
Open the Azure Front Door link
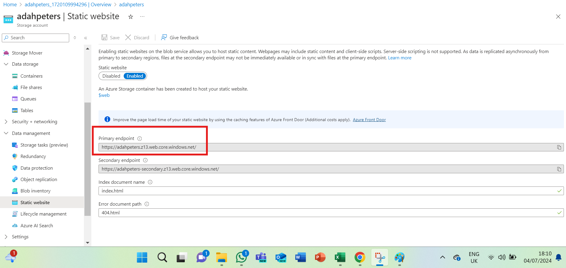coord(369,120)
